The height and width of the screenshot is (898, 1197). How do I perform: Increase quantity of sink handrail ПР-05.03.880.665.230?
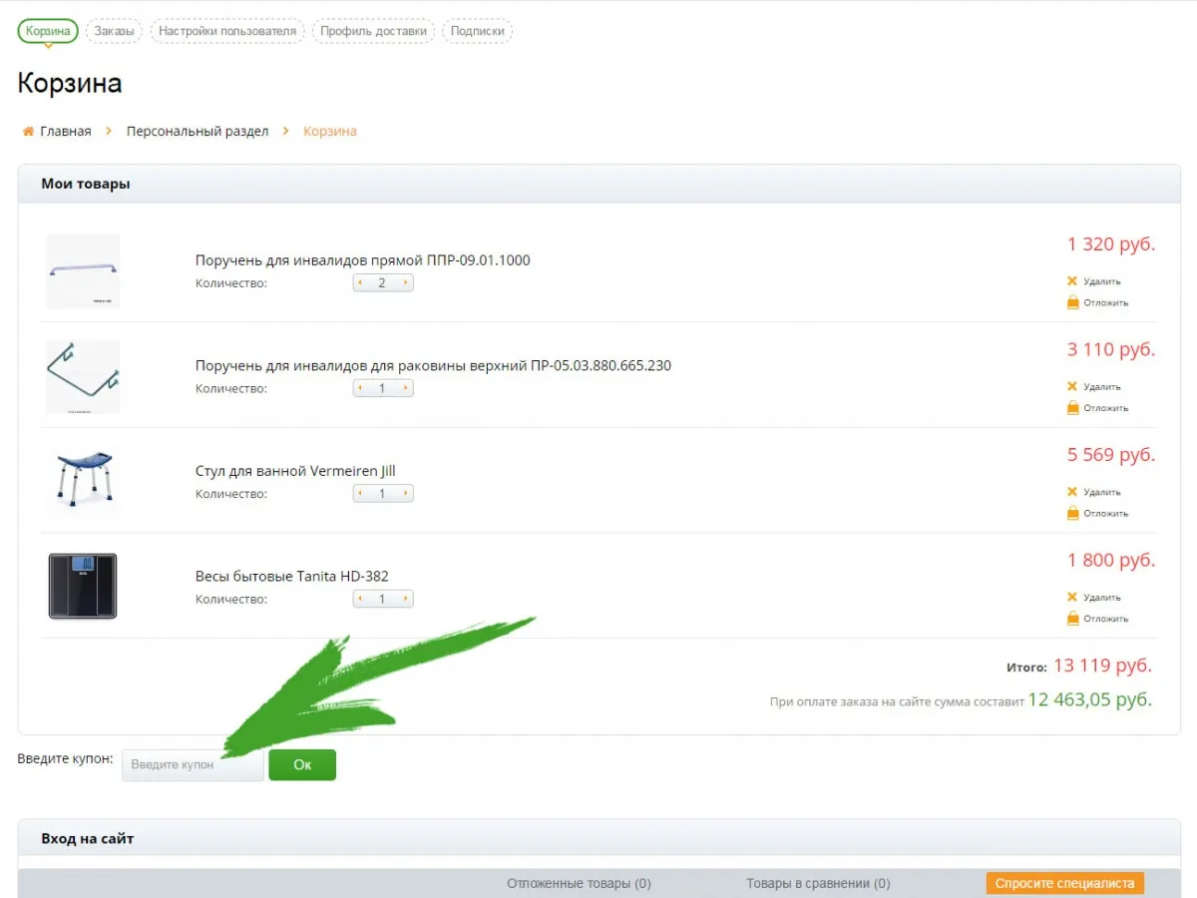point(405,388)
